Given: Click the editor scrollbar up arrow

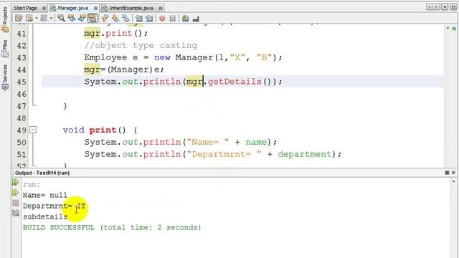Looking at the screenshot, I should pos(448,29).
